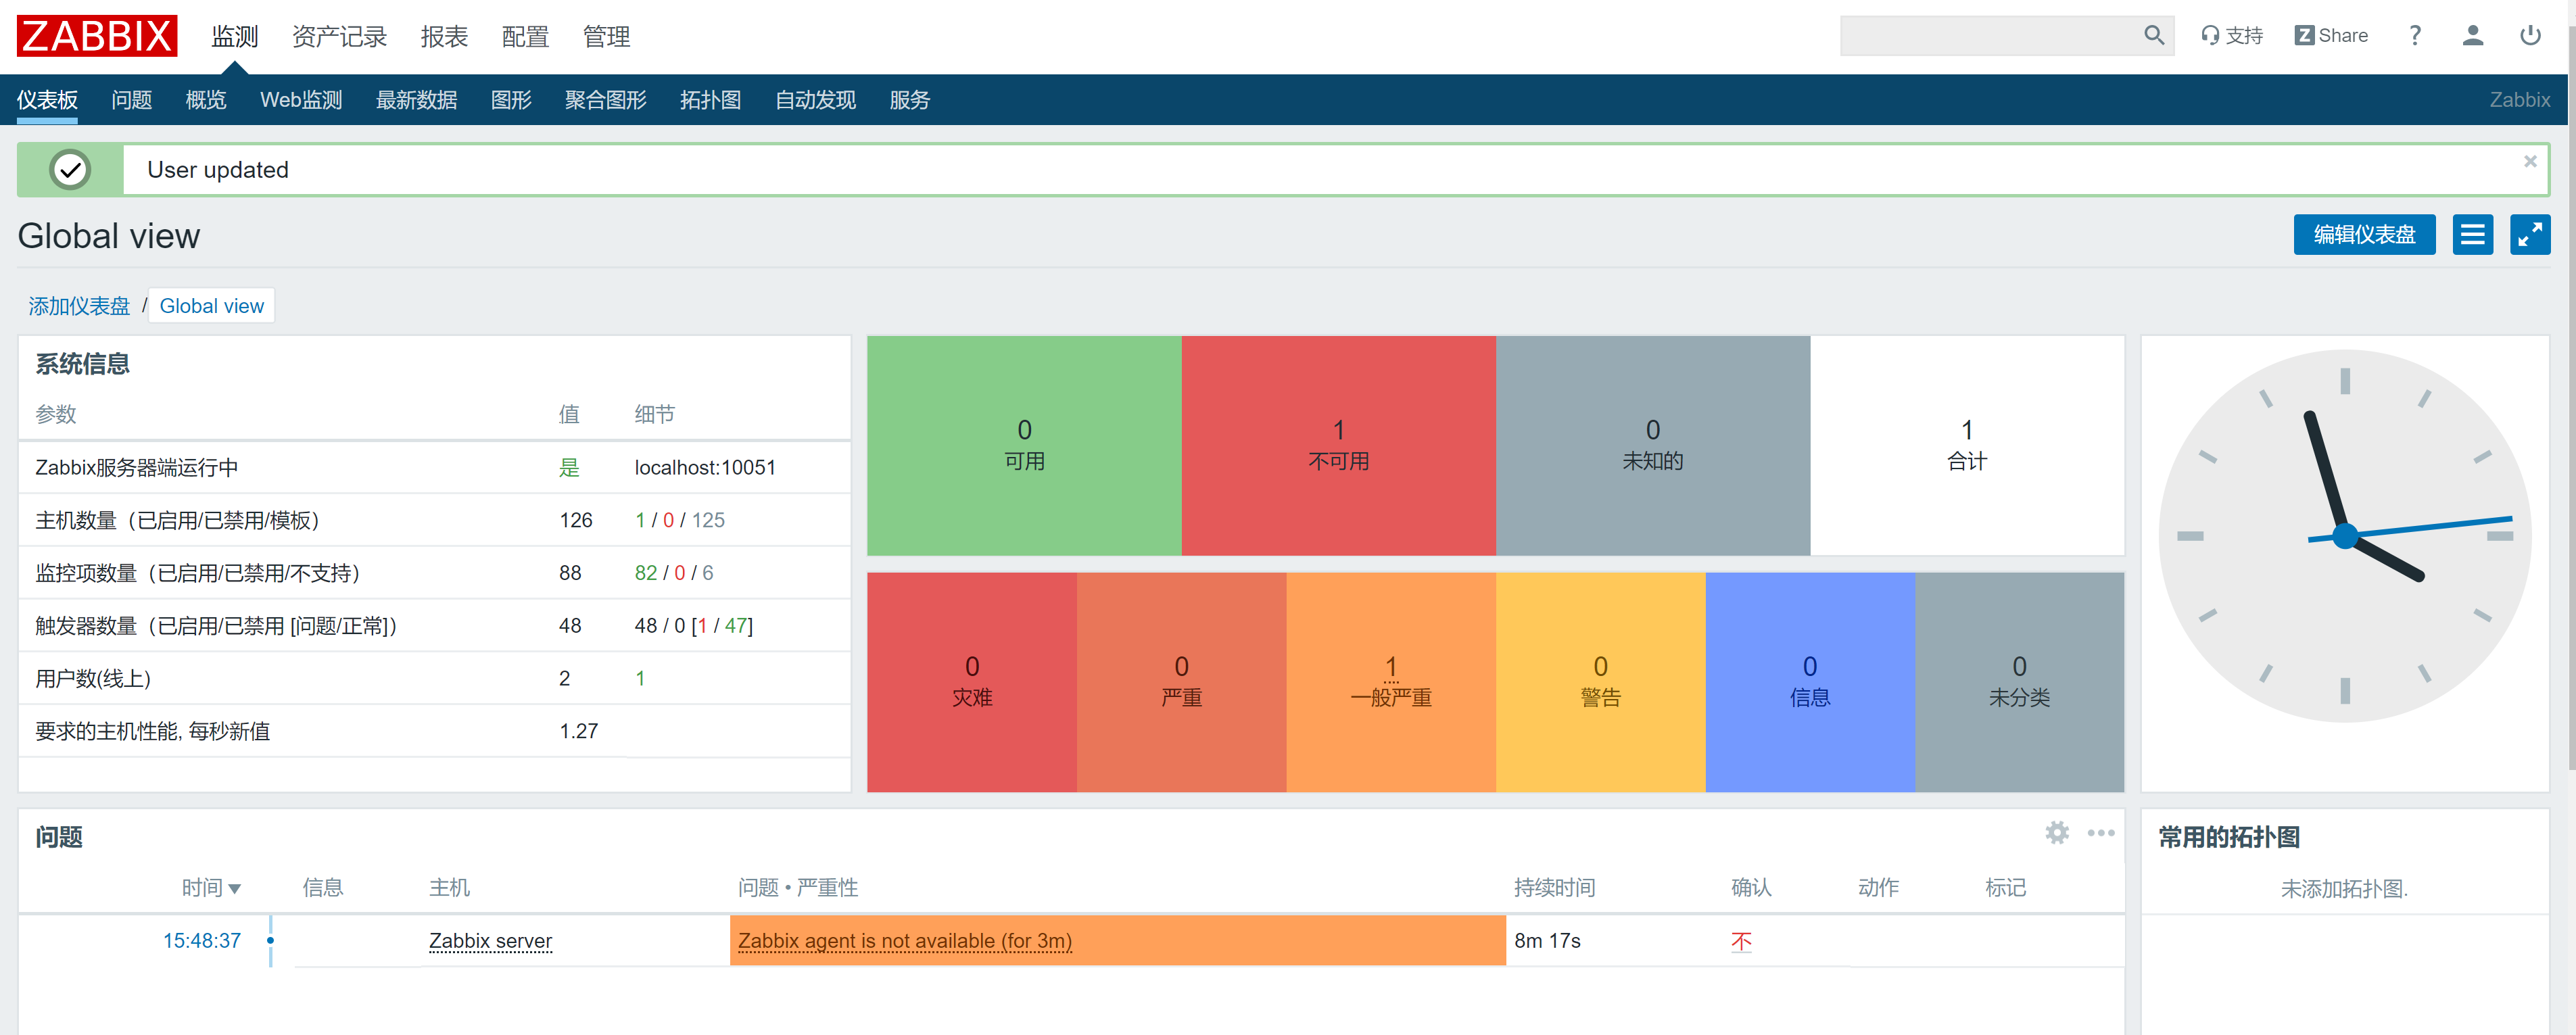
Task: Open the user profile icon
Action: [x=2472, y=36]
